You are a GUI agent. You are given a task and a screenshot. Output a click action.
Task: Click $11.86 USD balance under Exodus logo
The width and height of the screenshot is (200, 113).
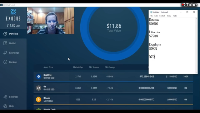click(x=13, y=26)
